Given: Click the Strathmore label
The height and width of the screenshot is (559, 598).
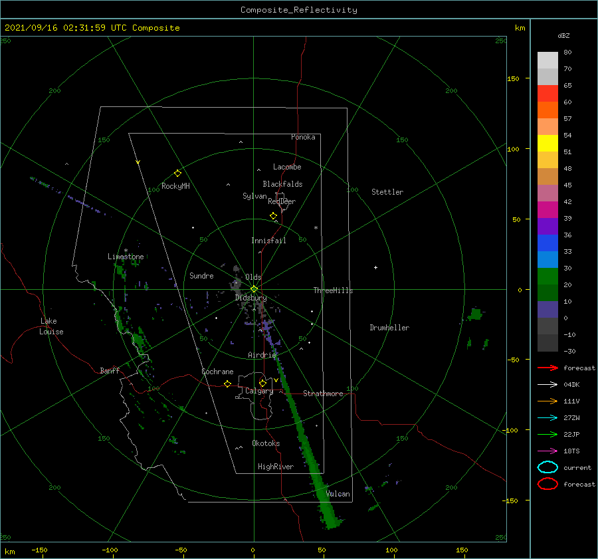Looking at the screenshot, I should (x=323, y=393).
